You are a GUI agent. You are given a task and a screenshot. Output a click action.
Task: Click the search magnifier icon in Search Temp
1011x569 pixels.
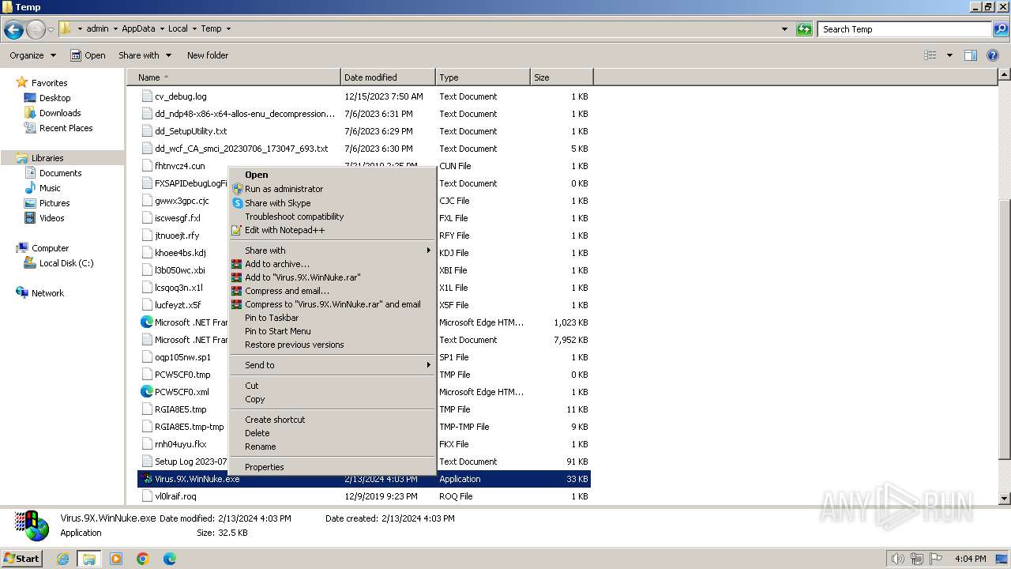(1001, 29)
